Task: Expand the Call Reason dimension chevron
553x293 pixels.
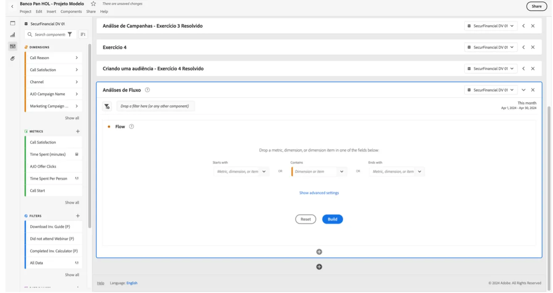Action: point(76,58)
